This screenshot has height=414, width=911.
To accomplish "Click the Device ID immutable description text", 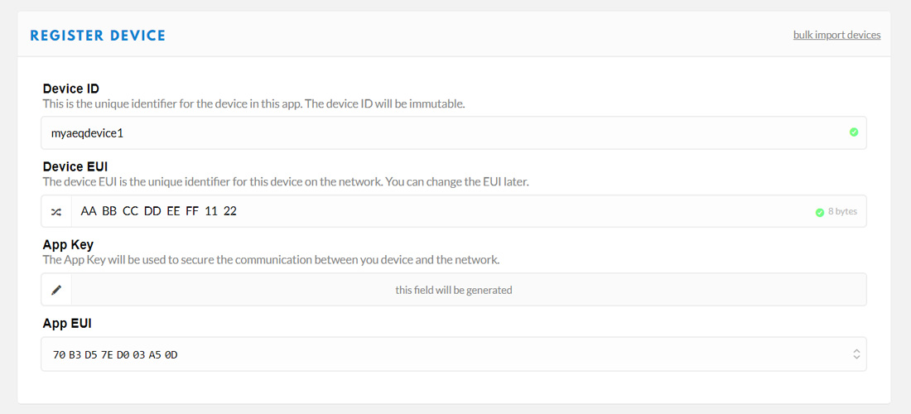I will point(254,104).
